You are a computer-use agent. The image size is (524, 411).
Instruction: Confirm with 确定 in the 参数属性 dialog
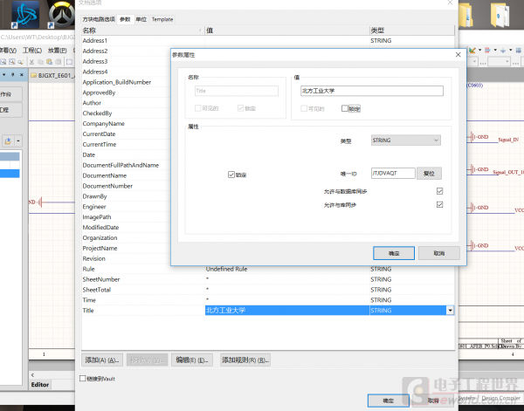coord(394,253)
